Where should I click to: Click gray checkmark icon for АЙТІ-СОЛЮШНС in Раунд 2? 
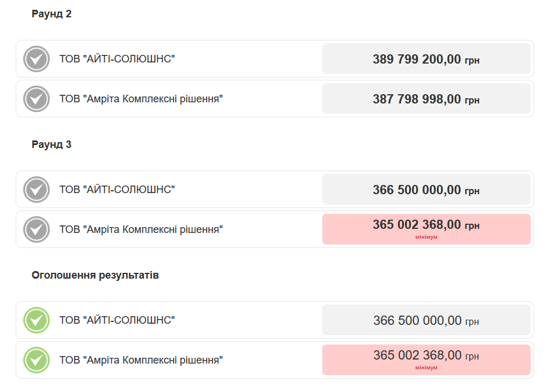click(x=36, y=59)
